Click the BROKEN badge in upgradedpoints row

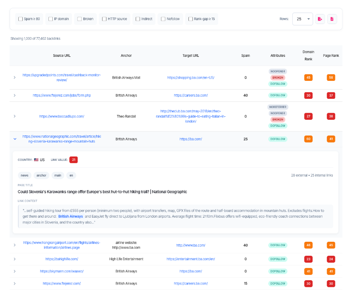[x=278, y=78]
